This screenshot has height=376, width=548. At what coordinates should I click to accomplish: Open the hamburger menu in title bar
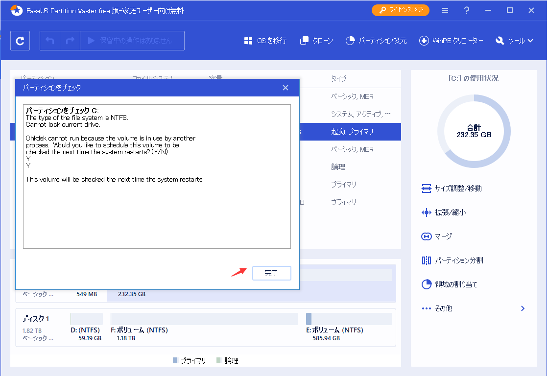[x=445, y=10]
